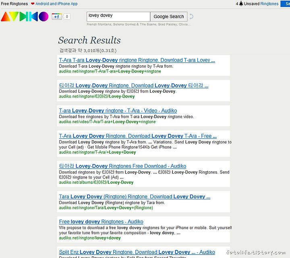The image size is (290, 258).
Task: Click URL audiko.net/ringtone/T-Ara/T-ara+Lovey-Dovey+ringtone
Action: click(110, 71)
